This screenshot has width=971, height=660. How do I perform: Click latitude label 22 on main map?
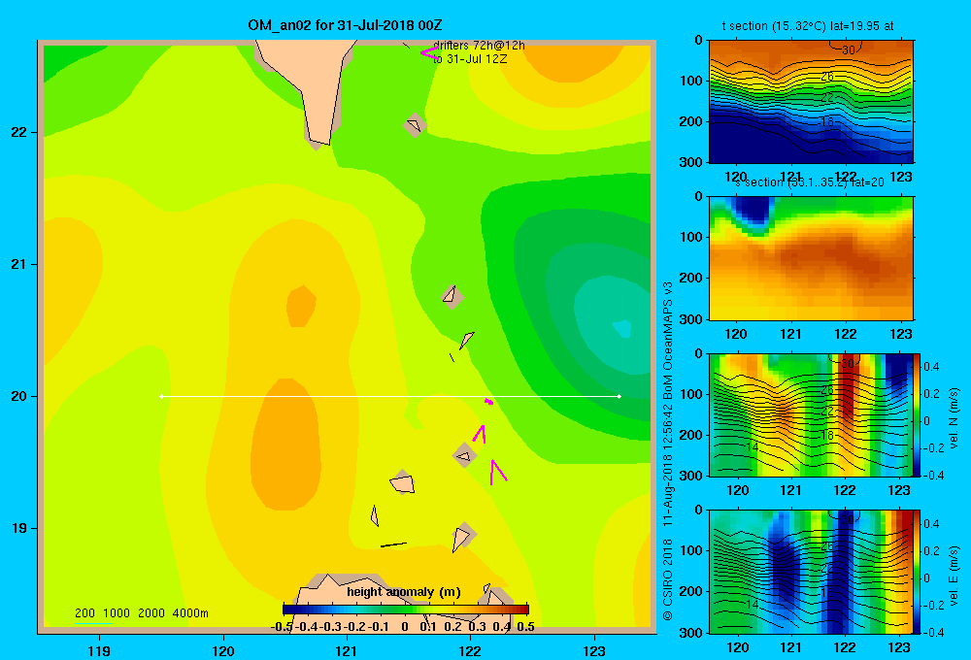click(18, 132)
